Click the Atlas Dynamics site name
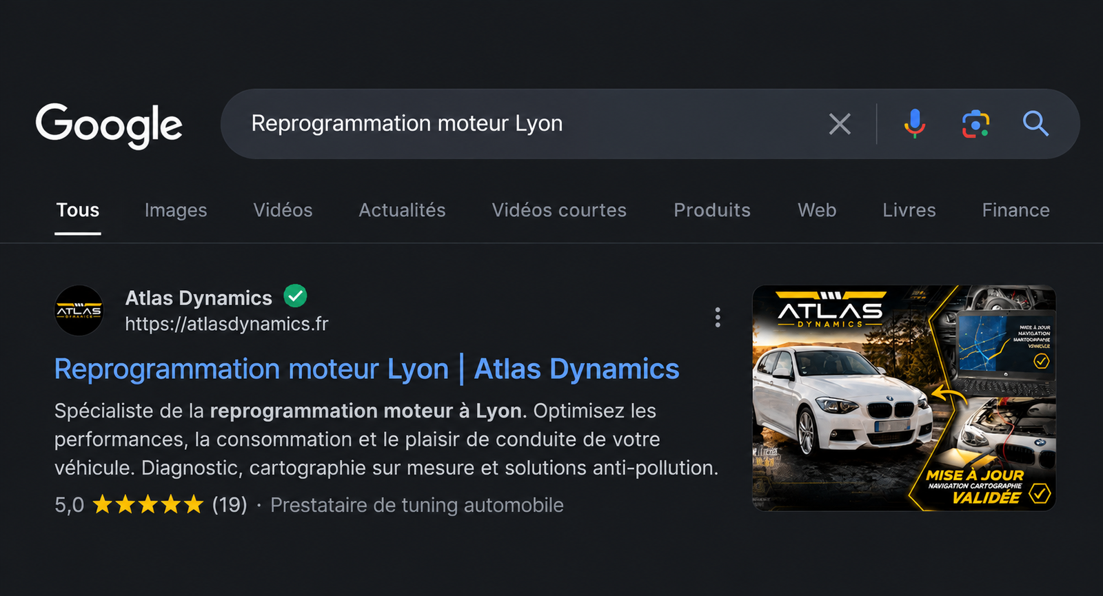This screenshot has width=1103, height=596. point(199,298)
